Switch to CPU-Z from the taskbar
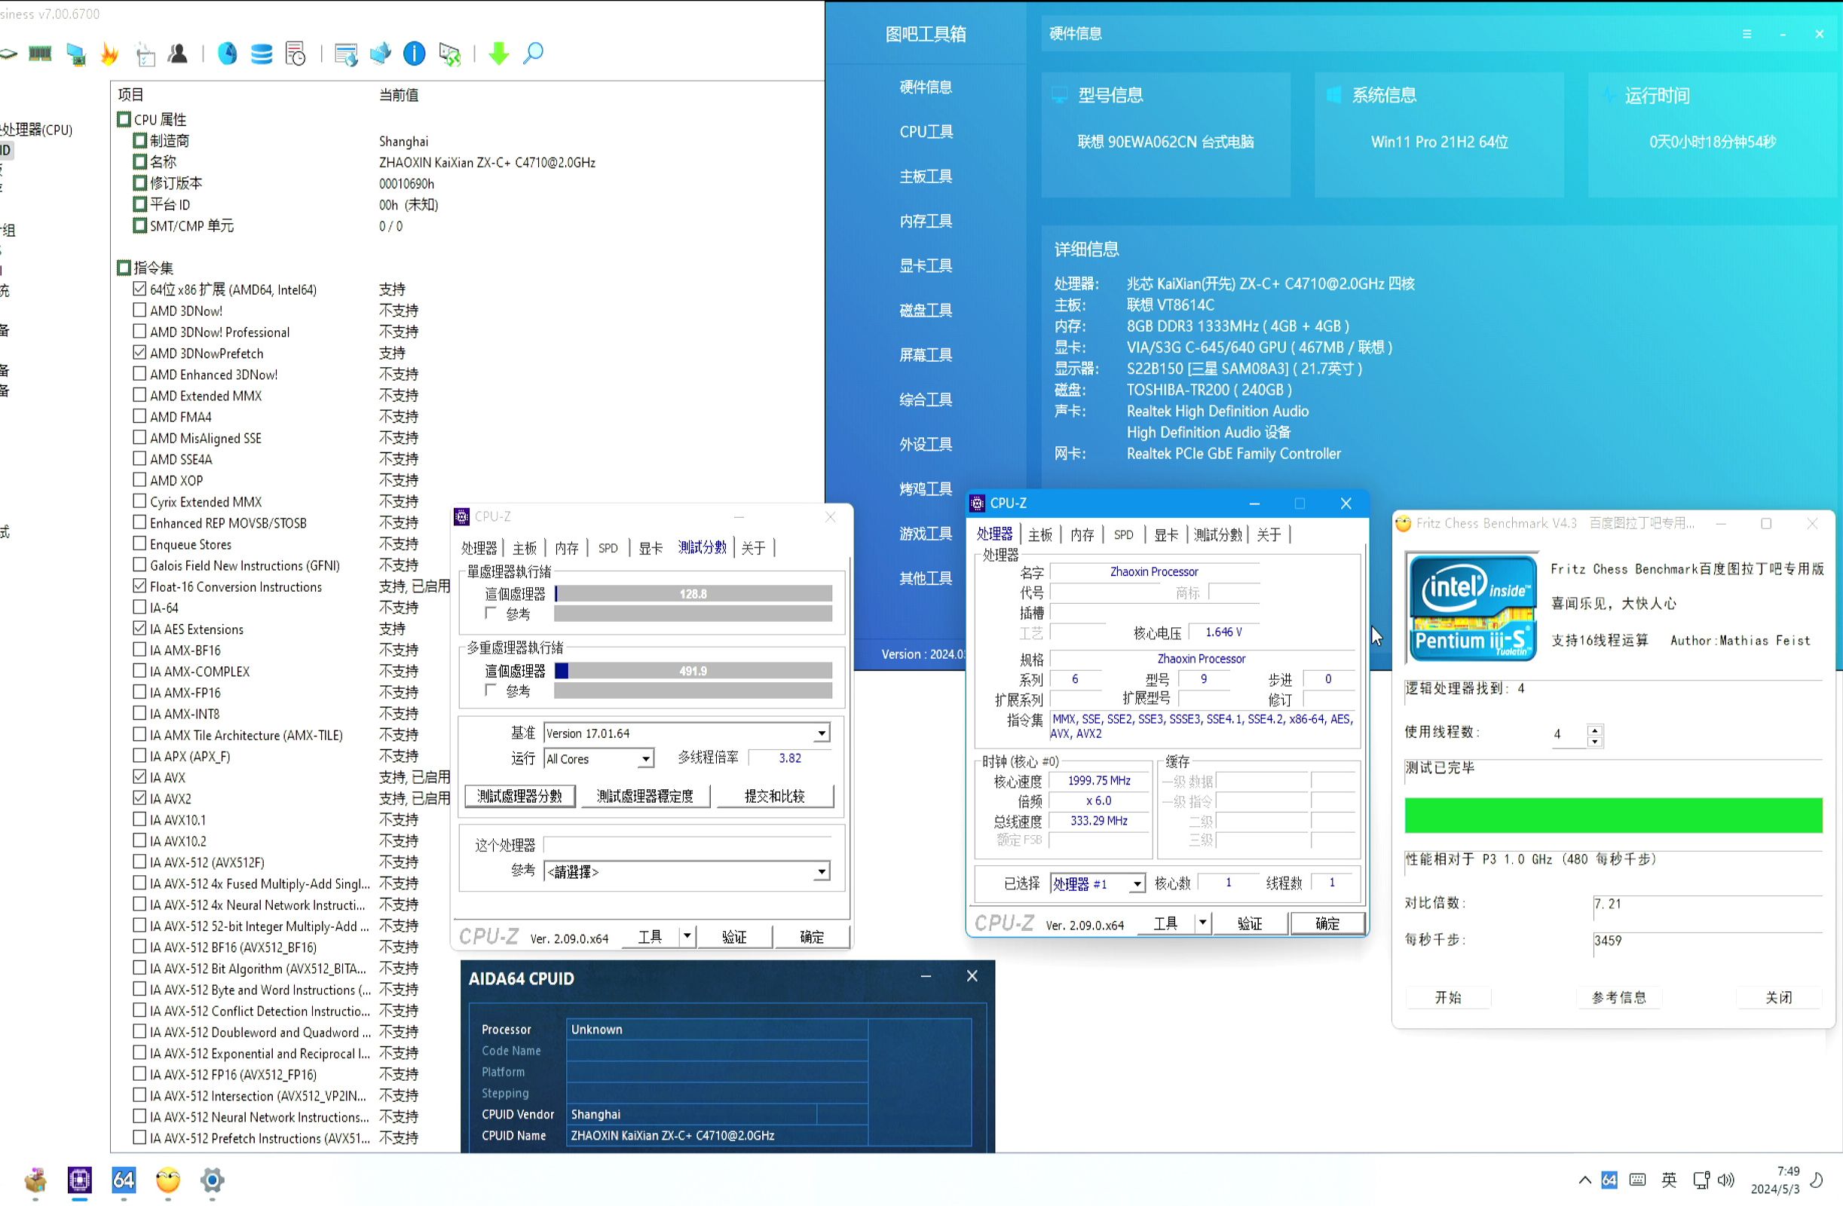Screen dimensions: 1843x1206 click(80, 1180)
